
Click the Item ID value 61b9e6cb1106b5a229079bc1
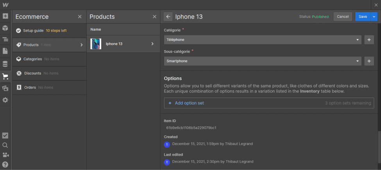(x=191, y=128)
